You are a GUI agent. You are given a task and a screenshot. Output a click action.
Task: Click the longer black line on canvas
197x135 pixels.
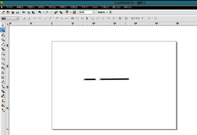click(114, 79)
